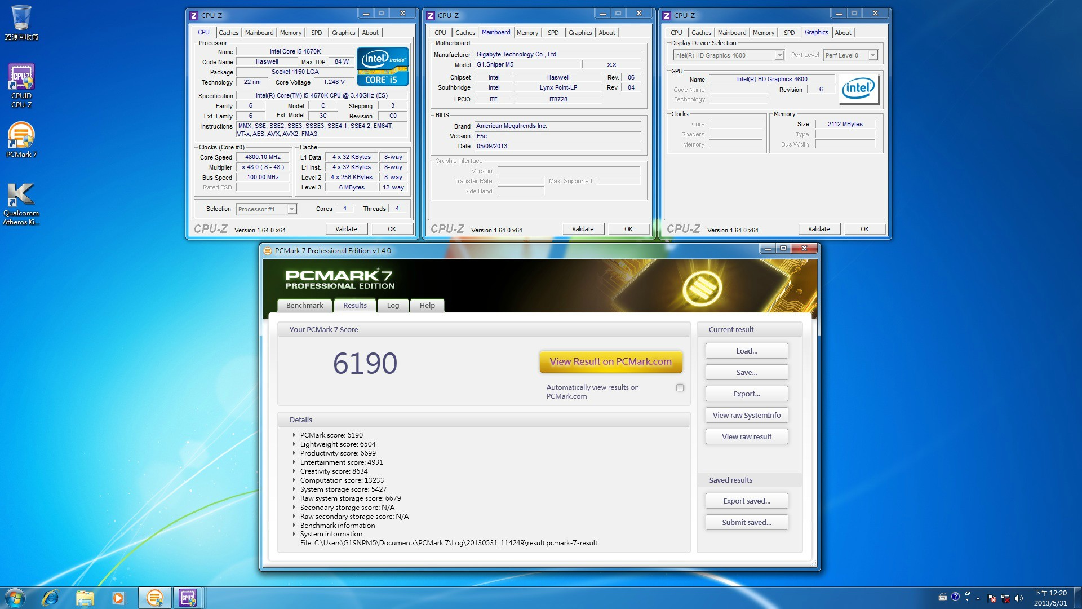Launch Internet Explorer from the taskbar
The height and width of the screenshot is (609, 1082).
coord(50,598)
